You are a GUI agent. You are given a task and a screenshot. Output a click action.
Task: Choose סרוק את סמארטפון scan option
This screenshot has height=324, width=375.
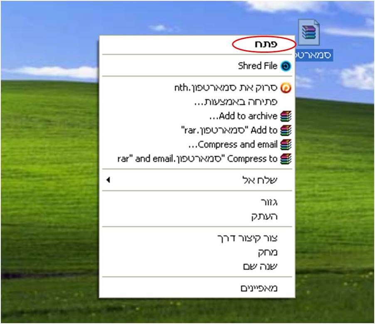(x=197, y=88)
